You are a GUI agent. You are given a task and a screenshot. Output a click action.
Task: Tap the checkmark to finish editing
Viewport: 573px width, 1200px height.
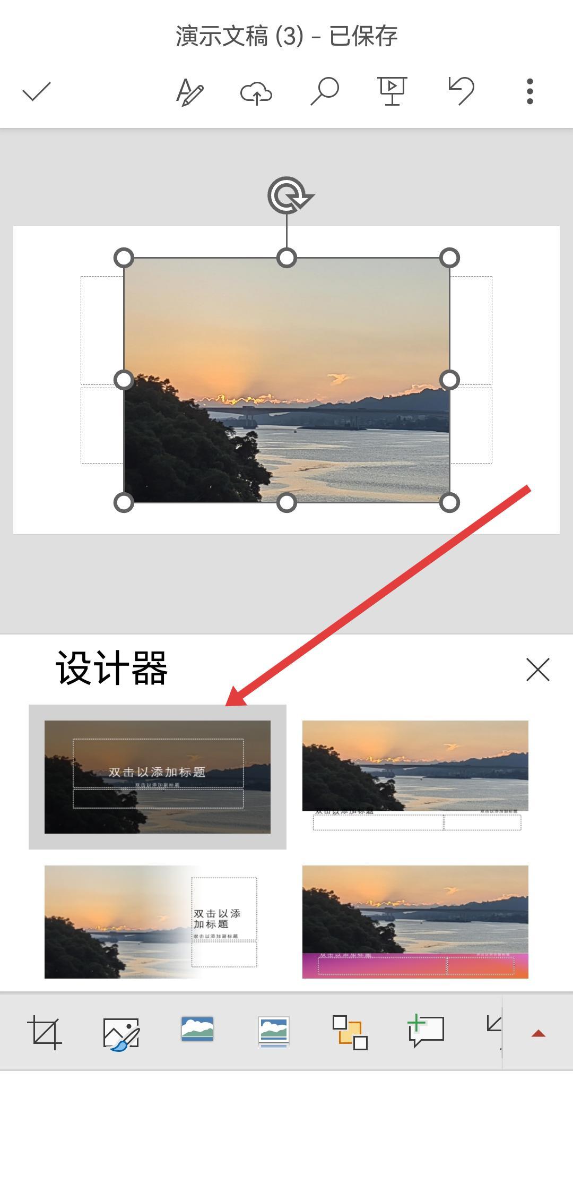(37, 91)
